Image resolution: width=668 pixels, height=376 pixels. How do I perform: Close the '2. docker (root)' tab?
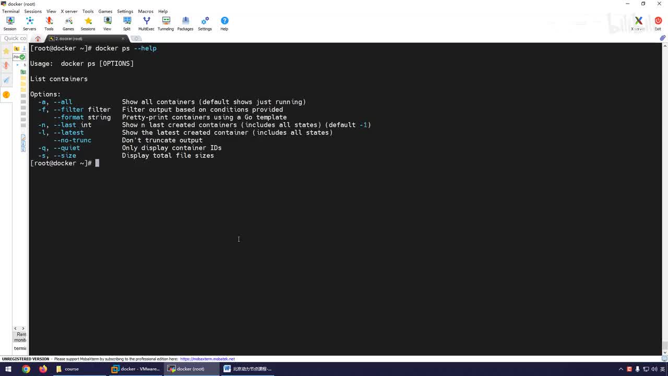[123, 39]
